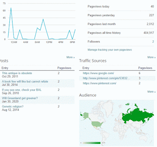This screenshot has height=147, width=157.
Task: Click the United States on the audience map
Action: click(x=97, y=124)
